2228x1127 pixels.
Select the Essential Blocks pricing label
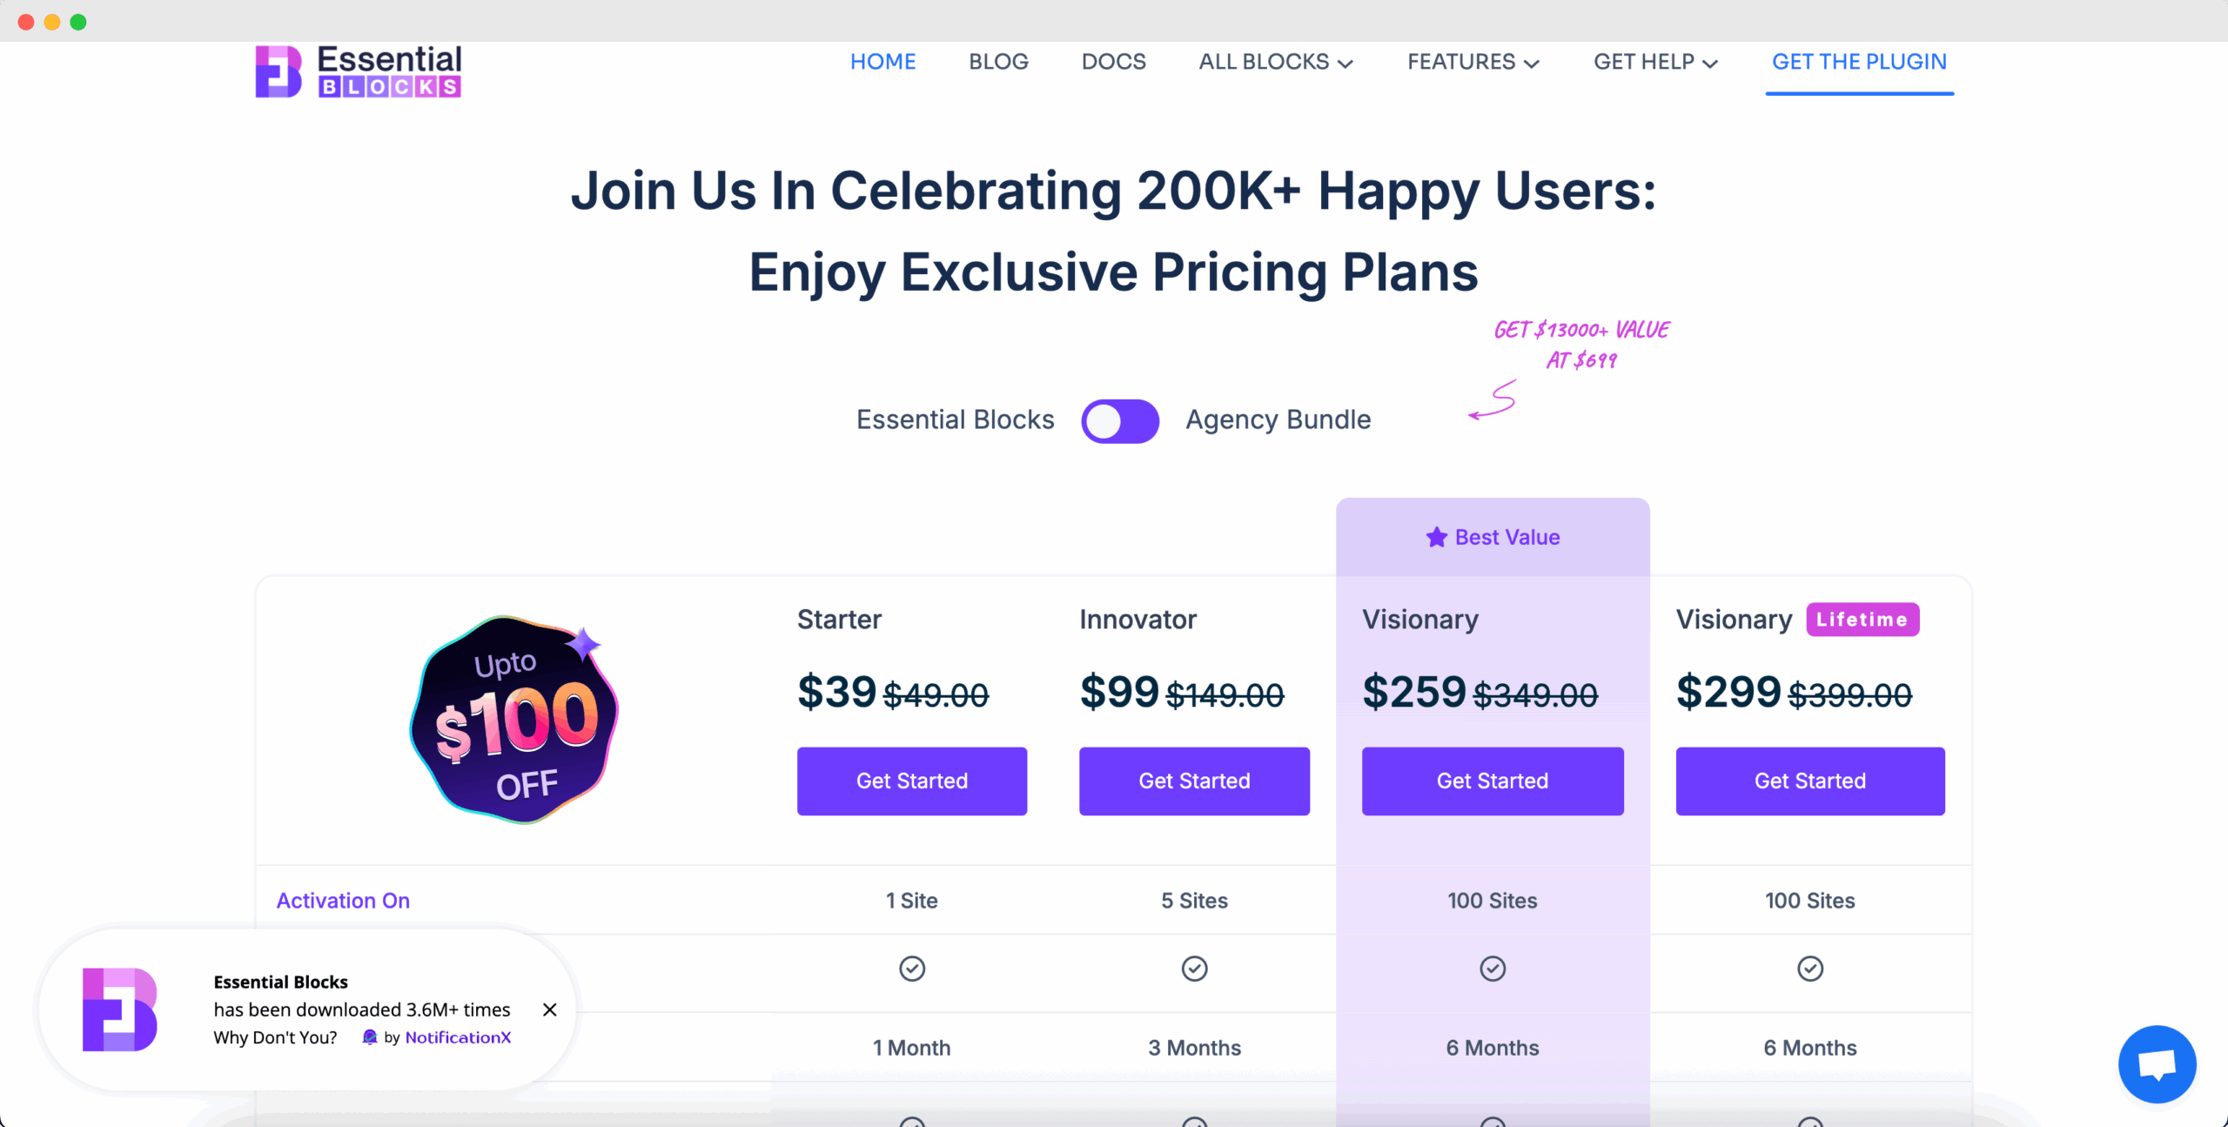(x=955, y=419)
